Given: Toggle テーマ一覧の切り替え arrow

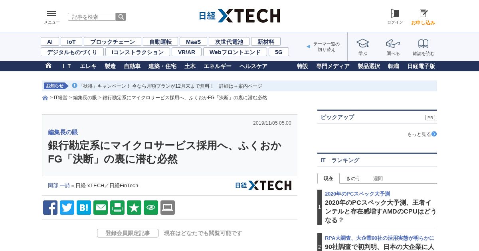Looking at the screenshot, I should 308,47.
